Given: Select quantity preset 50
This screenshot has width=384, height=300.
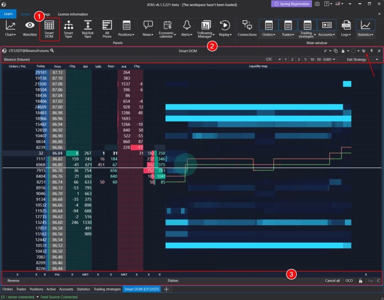Looking at the screenshot, I should (x=319, y=59).
